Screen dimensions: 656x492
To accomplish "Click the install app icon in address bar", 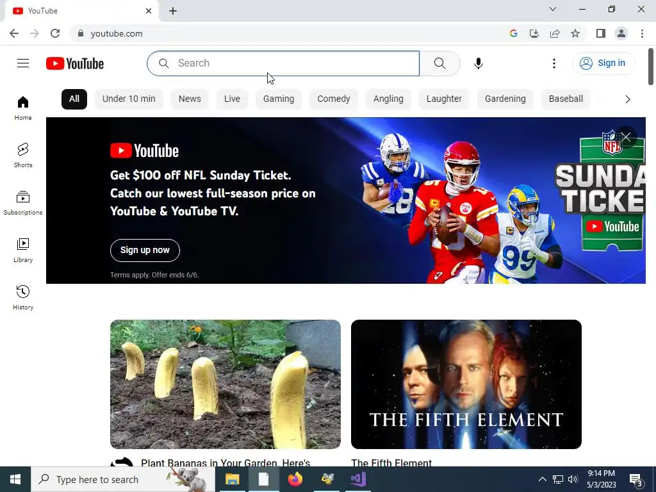I will 534,33.
